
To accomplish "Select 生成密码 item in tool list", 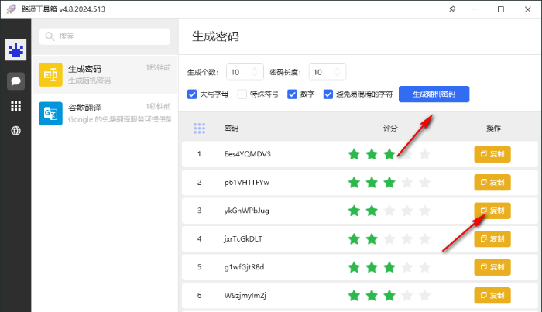I will (105, 74).
